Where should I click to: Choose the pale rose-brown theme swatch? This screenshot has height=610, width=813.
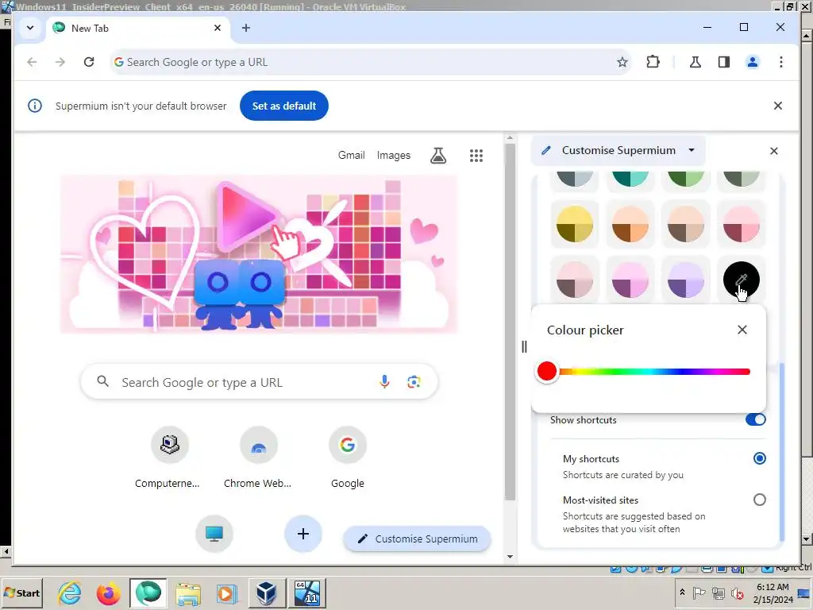[x=575, y=280]
